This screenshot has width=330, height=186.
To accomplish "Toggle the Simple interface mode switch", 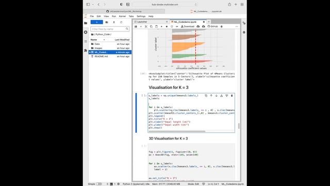I will click(x=98, y=184).
